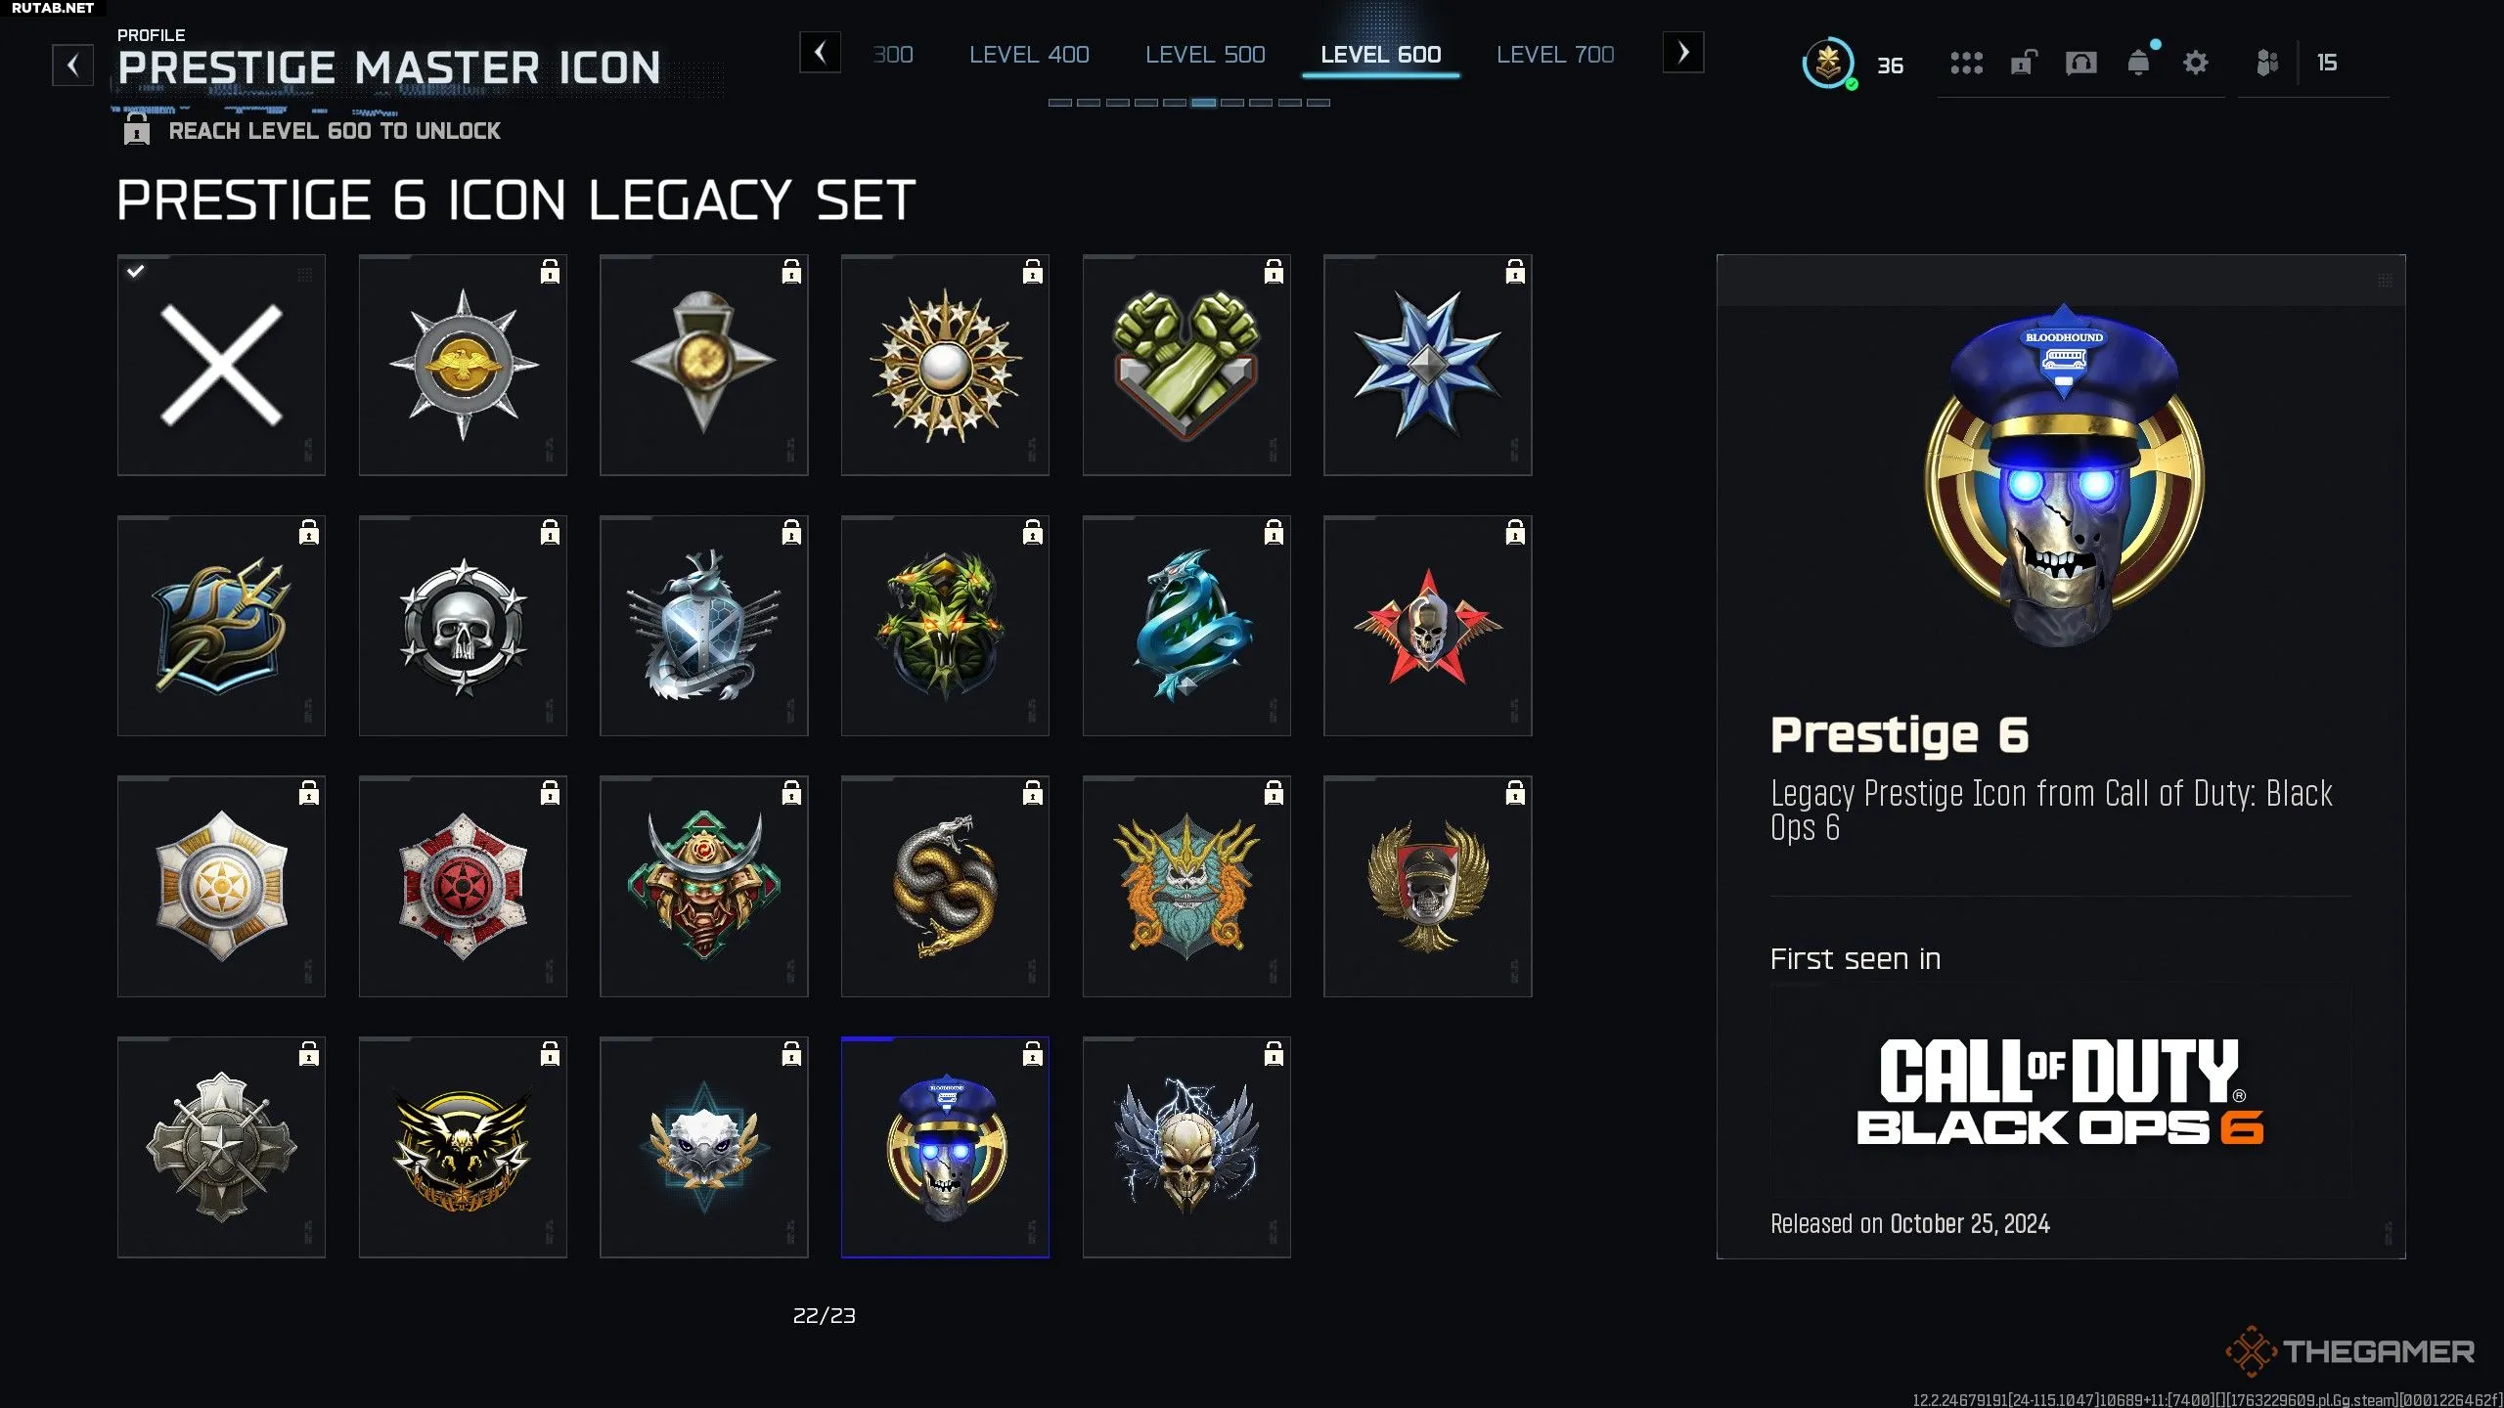Go to next level tabs with right chevron

(1683, 53)
